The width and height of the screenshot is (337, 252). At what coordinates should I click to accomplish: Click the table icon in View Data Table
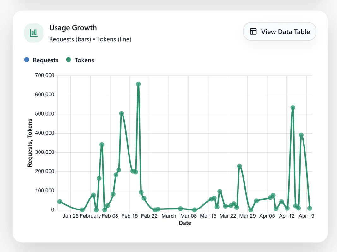point(253,31)
